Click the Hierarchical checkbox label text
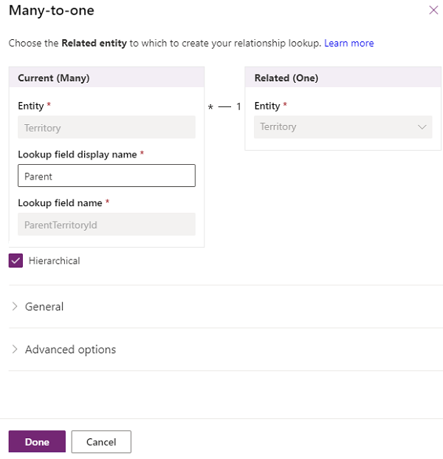The width and height of the screenshot is (443, 459). (54, 261)
